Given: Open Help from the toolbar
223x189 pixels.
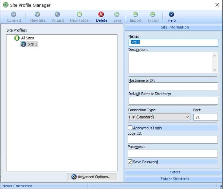Looking at the screenshot, I should (x=171, y=17).
